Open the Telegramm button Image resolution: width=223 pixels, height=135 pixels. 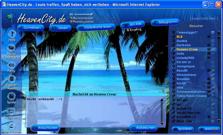165,22
